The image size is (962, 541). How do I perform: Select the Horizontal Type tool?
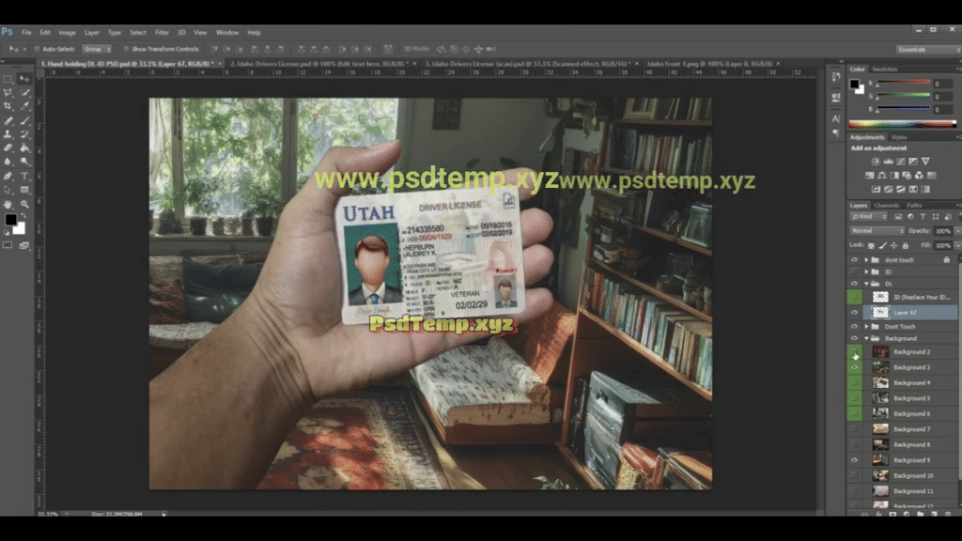coord(25,176)
